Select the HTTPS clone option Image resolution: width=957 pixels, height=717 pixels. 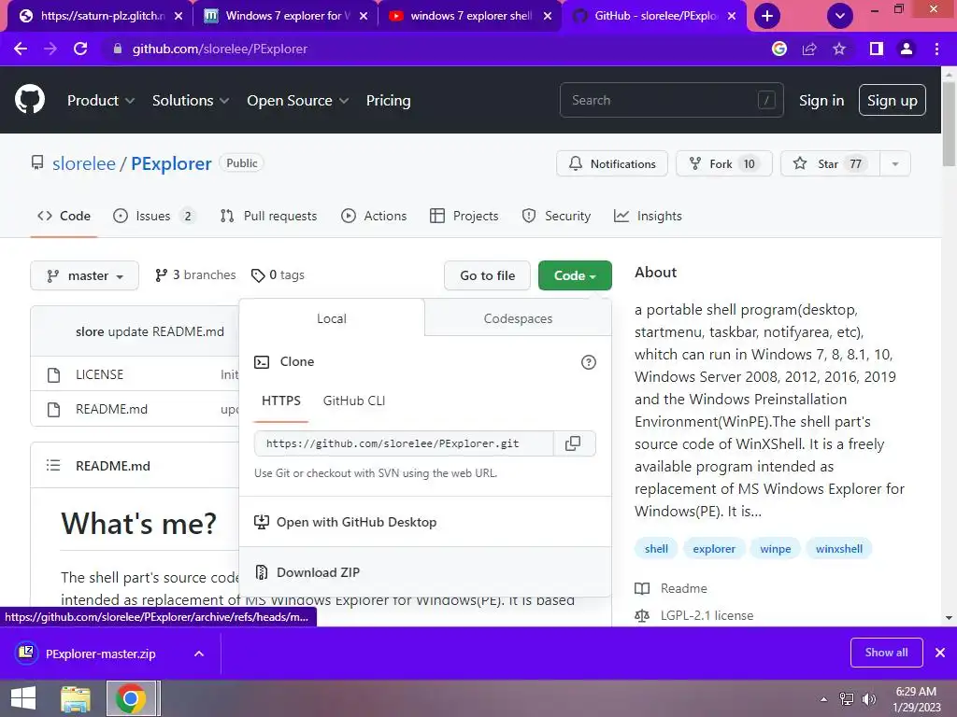click(280, 401)
